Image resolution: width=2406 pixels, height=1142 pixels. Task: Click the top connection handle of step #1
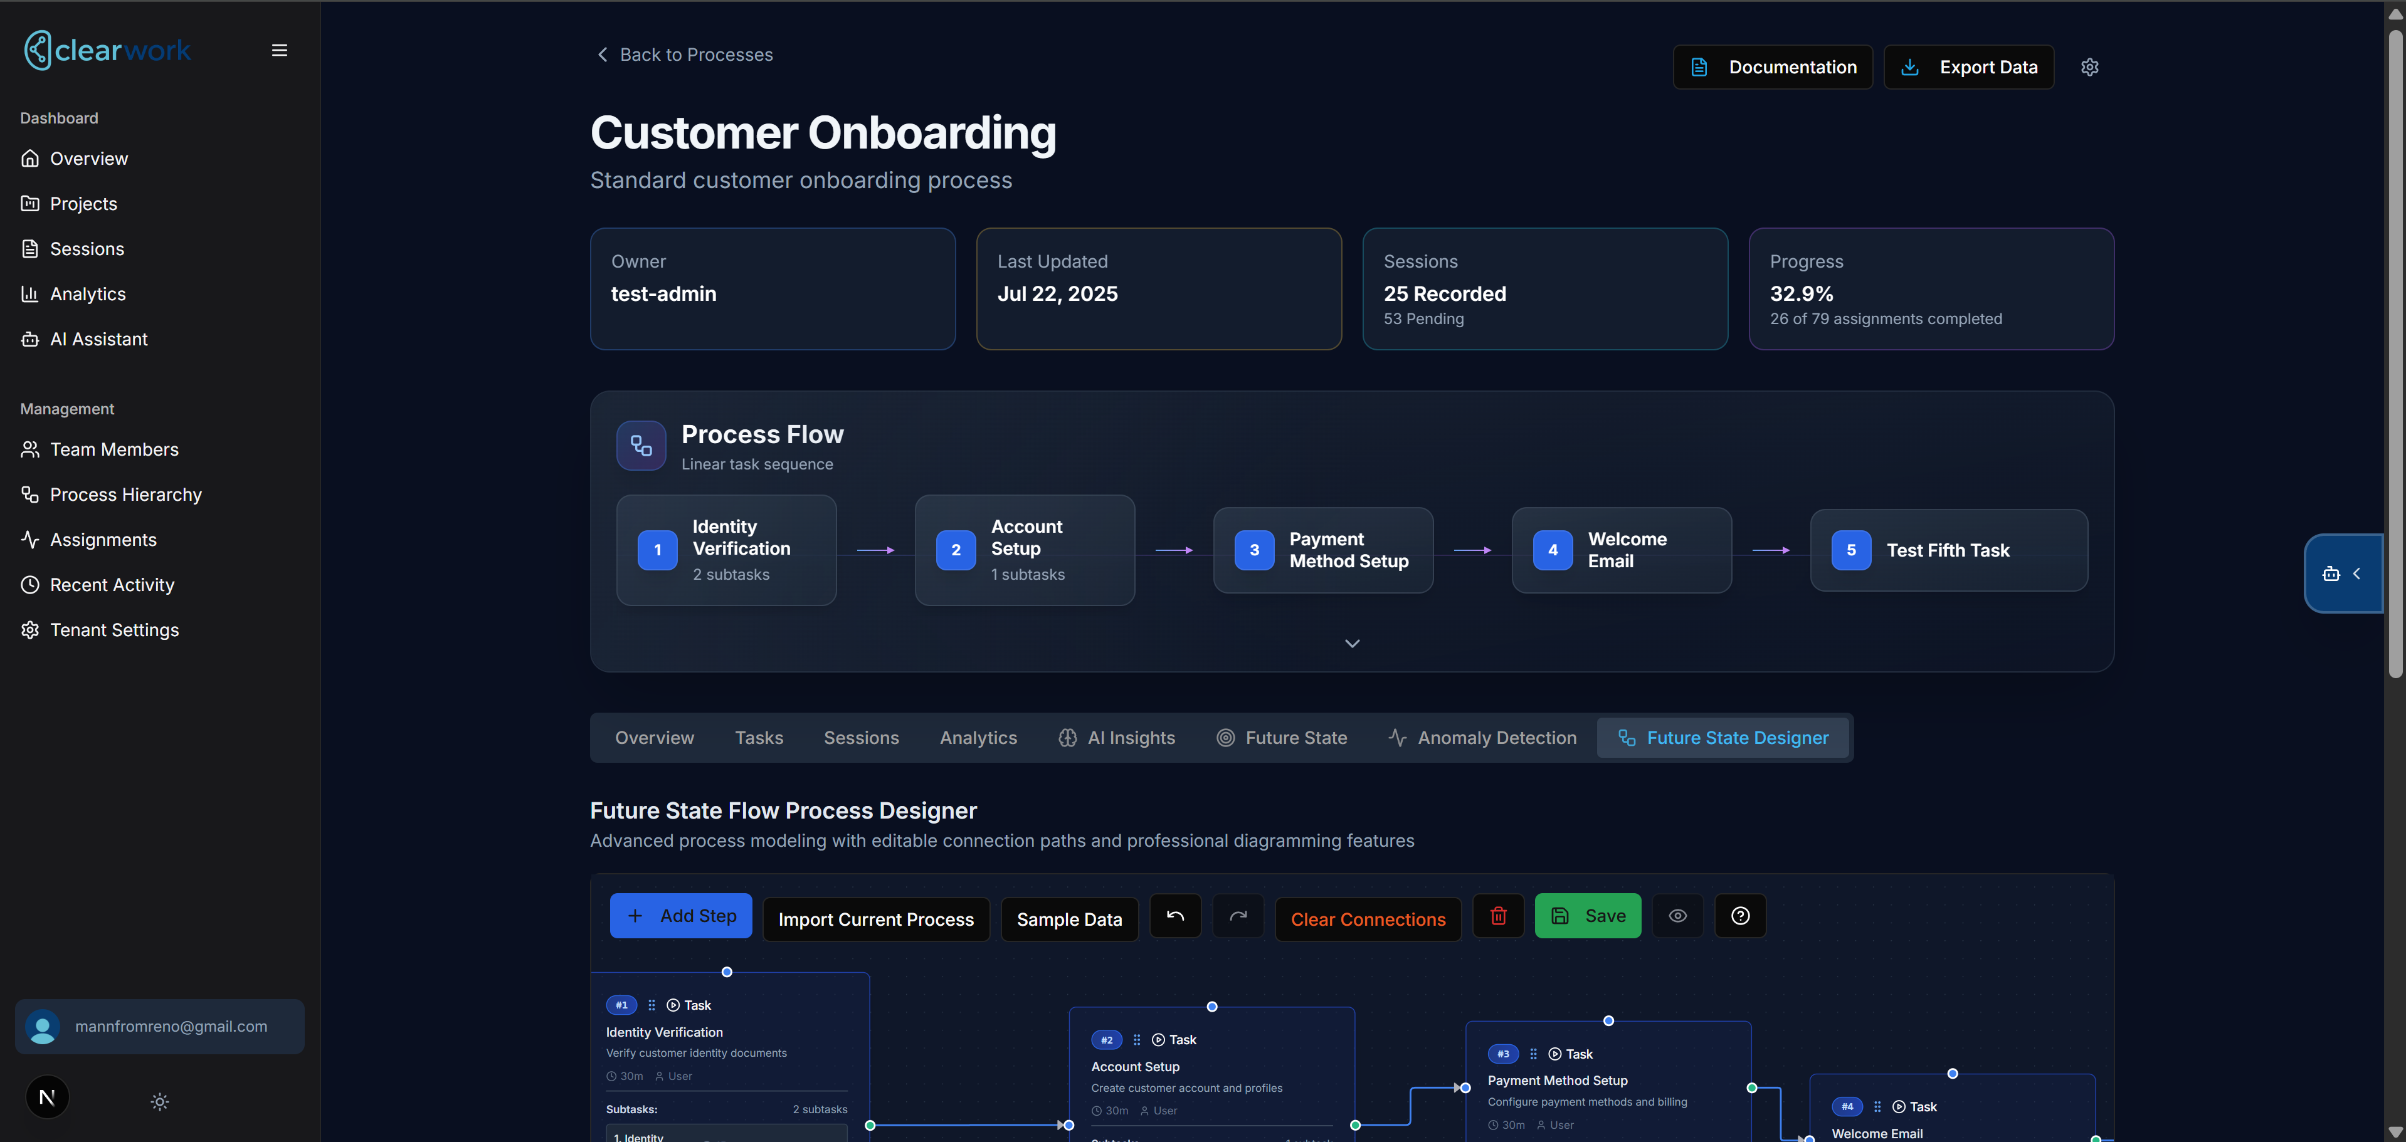point(727,972)
